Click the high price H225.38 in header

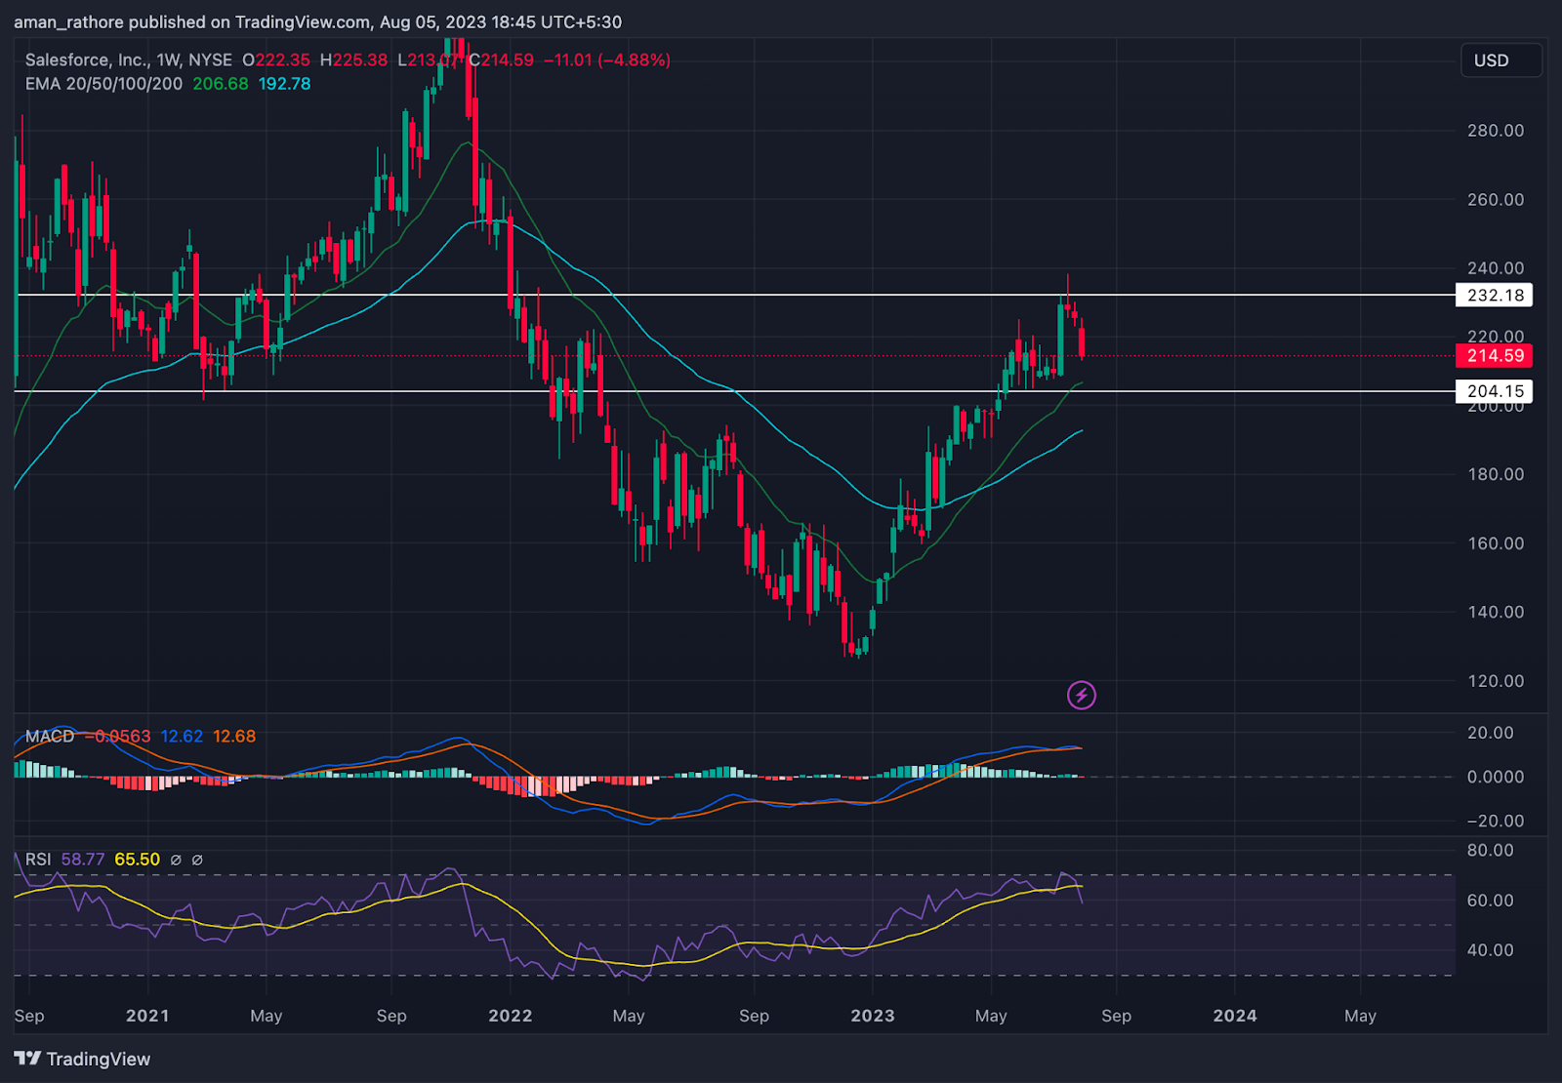[354, 60]
